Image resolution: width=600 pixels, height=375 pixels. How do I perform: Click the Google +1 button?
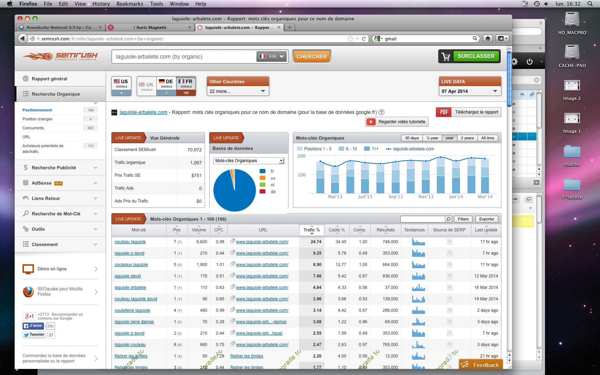[29, 316]
